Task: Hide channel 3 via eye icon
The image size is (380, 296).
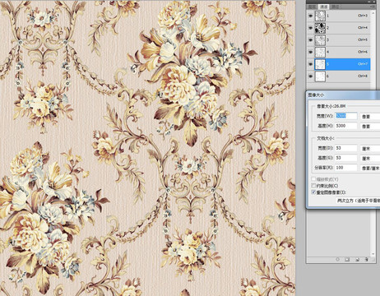Action: [x=310, y=40]
